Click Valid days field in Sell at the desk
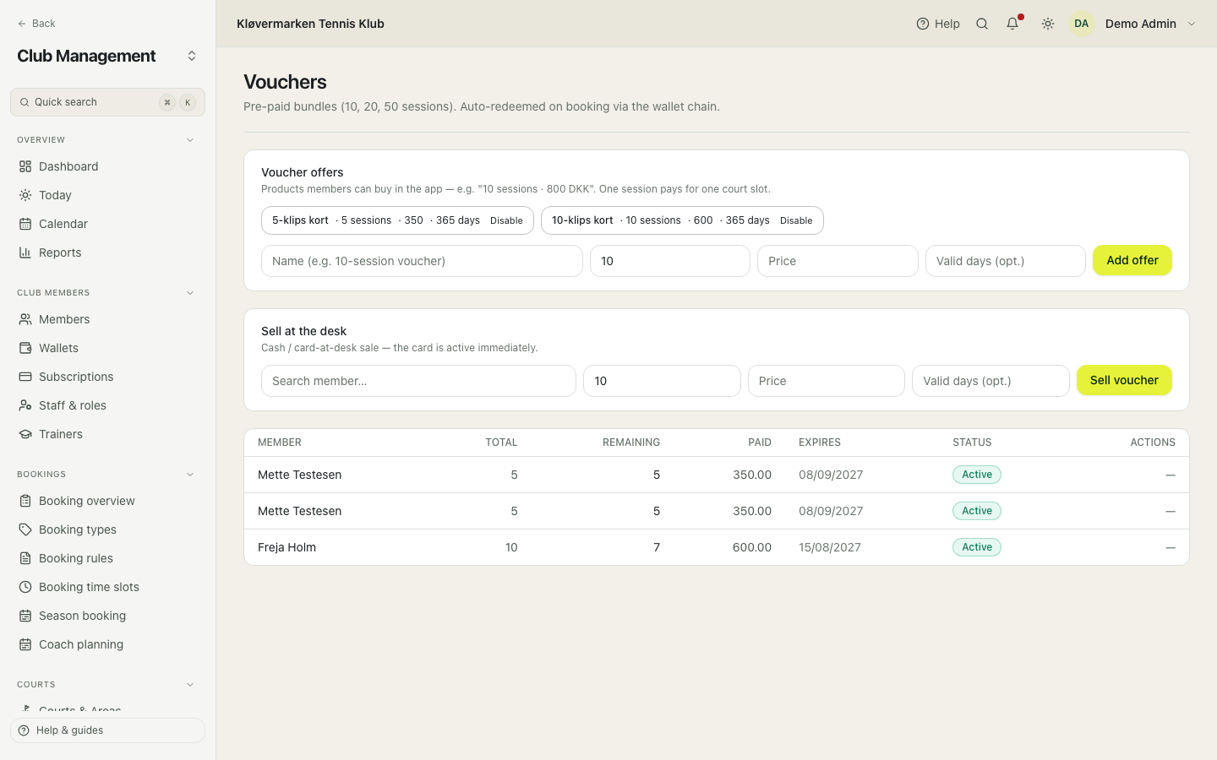Screen dimensions: 1217x760 (991, 381)
